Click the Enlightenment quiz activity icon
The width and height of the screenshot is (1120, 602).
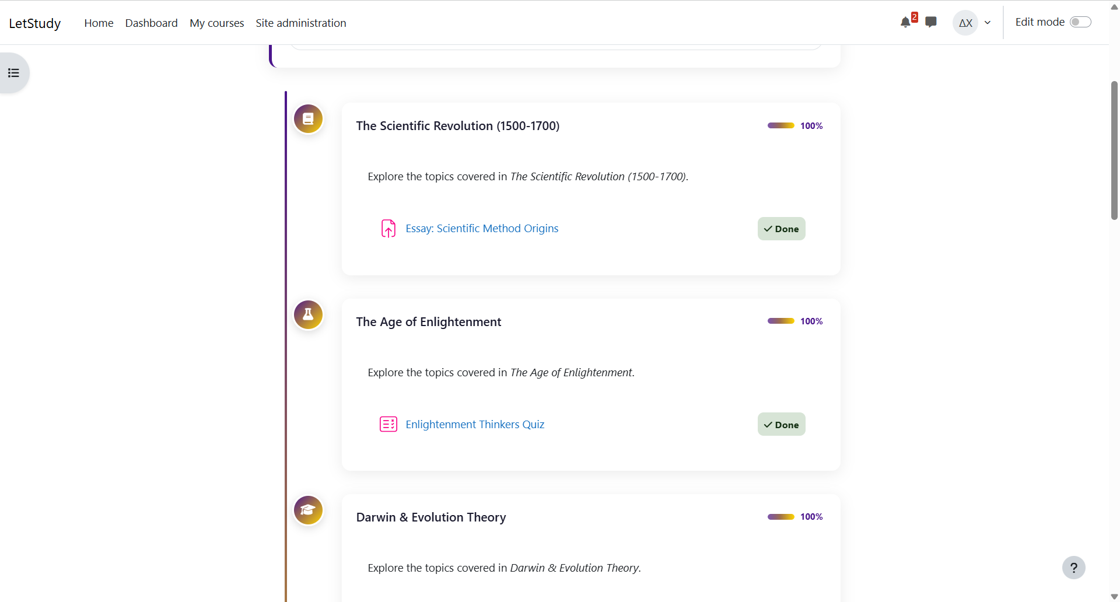tap(388, 424)
